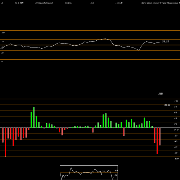Click the 58.85 RSI value label
The height and width of the screenshot is (180, 180).
pyautogui.click(x=166, y=41)
